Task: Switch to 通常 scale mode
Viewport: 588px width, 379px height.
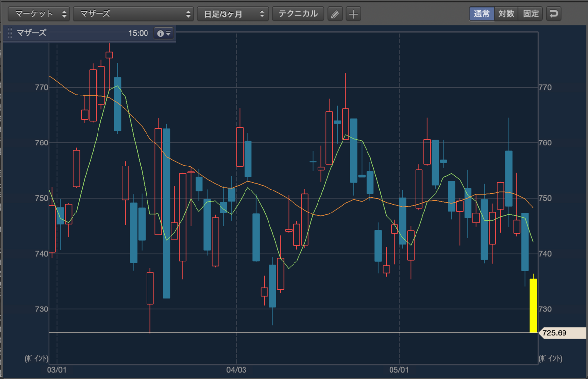Action: tap(482, 14)
